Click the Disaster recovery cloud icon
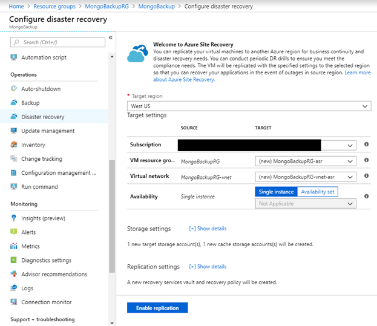Screen dimensions: 377x326 coord(14,117)
